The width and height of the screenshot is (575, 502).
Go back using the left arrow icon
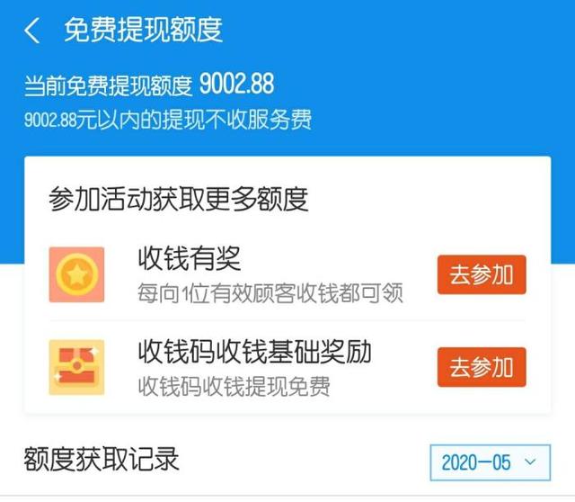[32, 31]
